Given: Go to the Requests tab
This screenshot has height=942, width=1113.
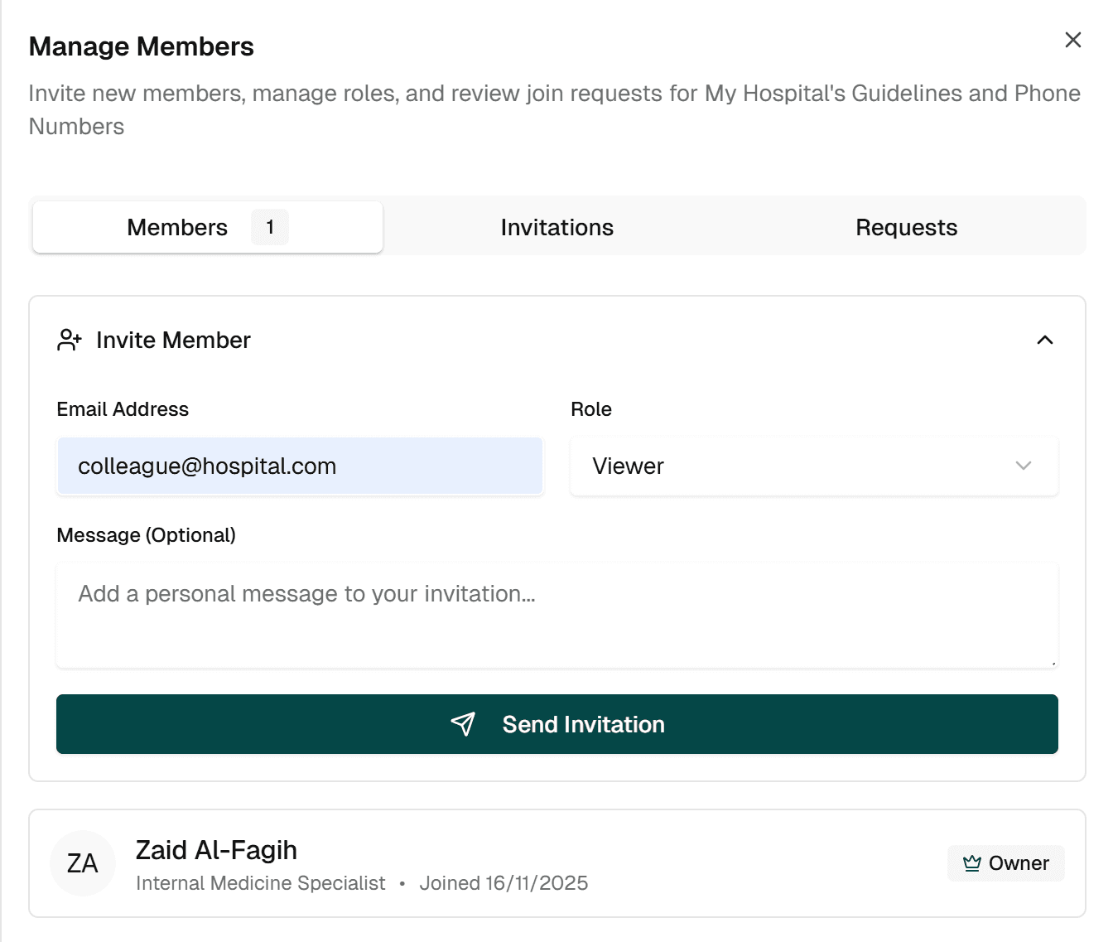Looking at the screenshot, I should coord(906,227).
